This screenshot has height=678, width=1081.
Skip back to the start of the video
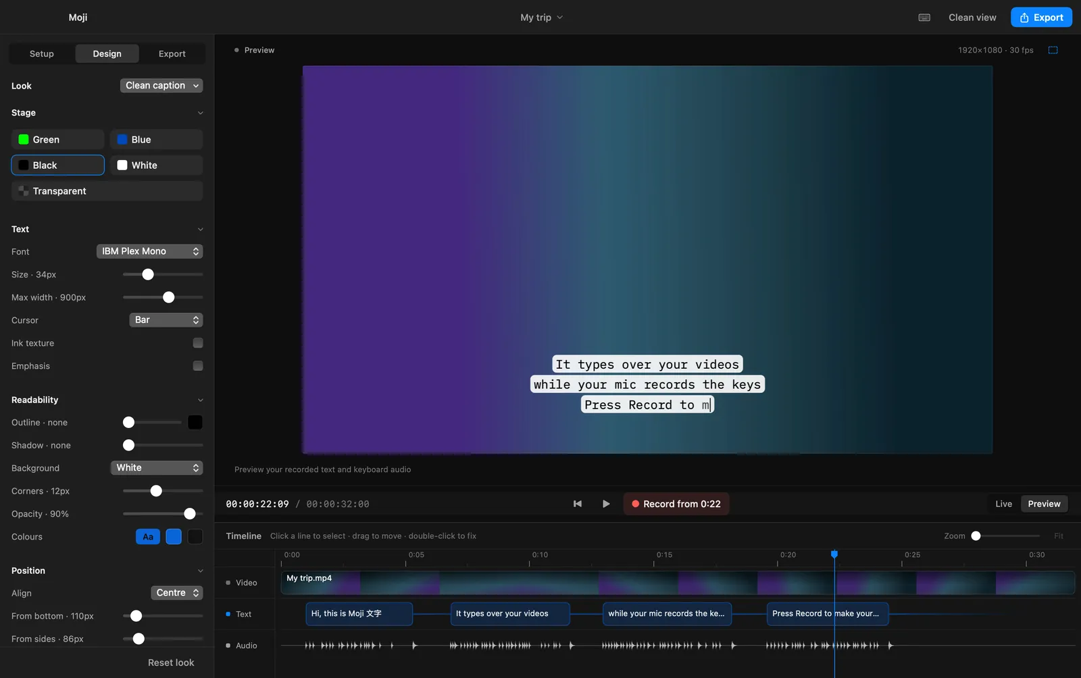(578, 504)
